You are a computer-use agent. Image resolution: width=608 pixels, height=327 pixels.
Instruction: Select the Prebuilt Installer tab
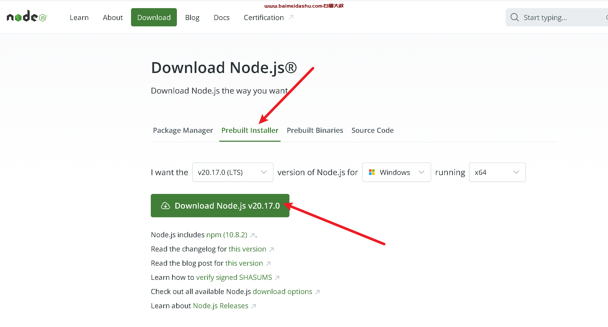point(250,130)
